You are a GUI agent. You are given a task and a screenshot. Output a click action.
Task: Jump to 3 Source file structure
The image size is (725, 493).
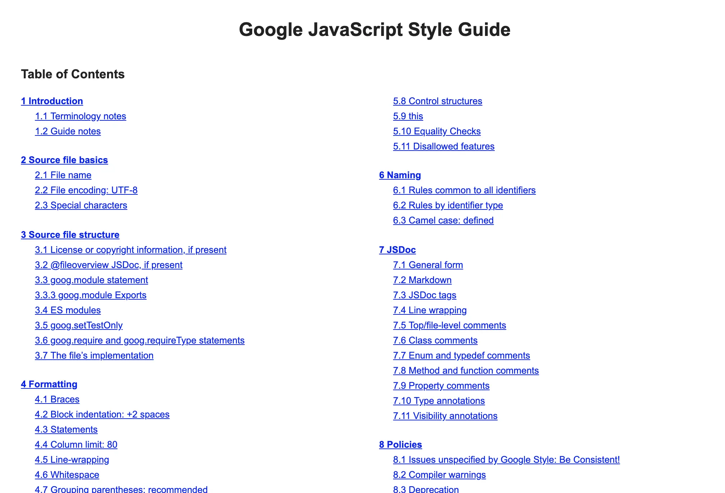tap(70, 235)
